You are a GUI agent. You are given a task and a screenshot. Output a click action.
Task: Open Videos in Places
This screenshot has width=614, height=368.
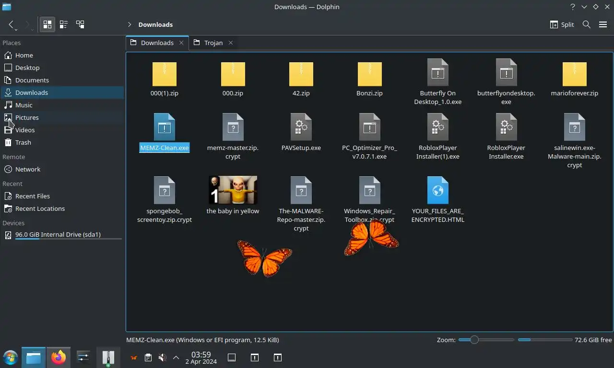point(62,130)
